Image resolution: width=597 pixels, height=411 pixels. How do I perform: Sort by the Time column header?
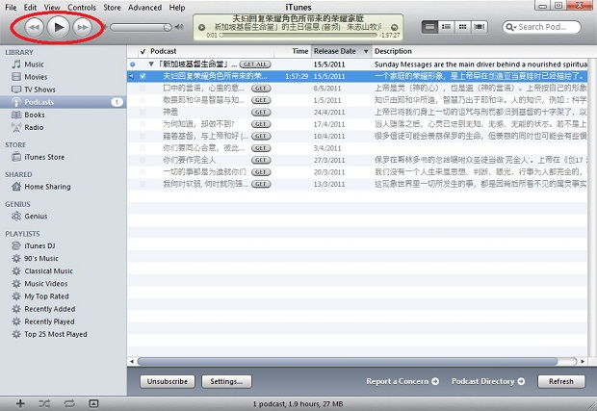click(x=300, y=51)
